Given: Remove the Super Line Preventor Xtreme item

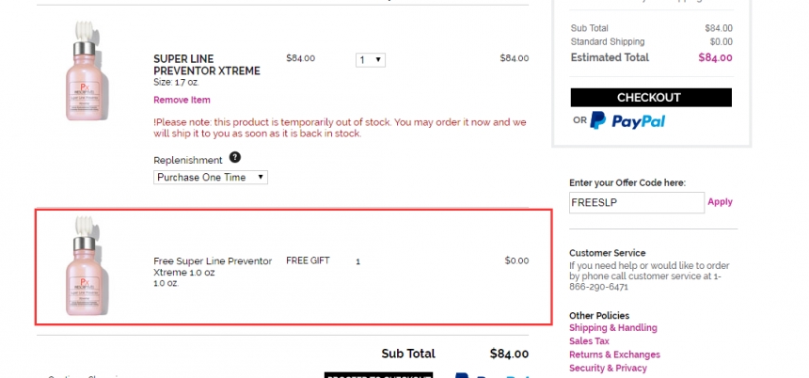Looking at the screenshot, I should [182, 100].
